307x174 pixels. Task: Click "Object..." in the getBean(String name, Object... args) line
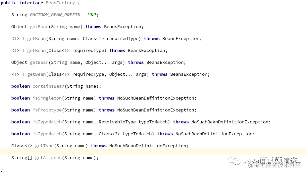click(97, 63)
